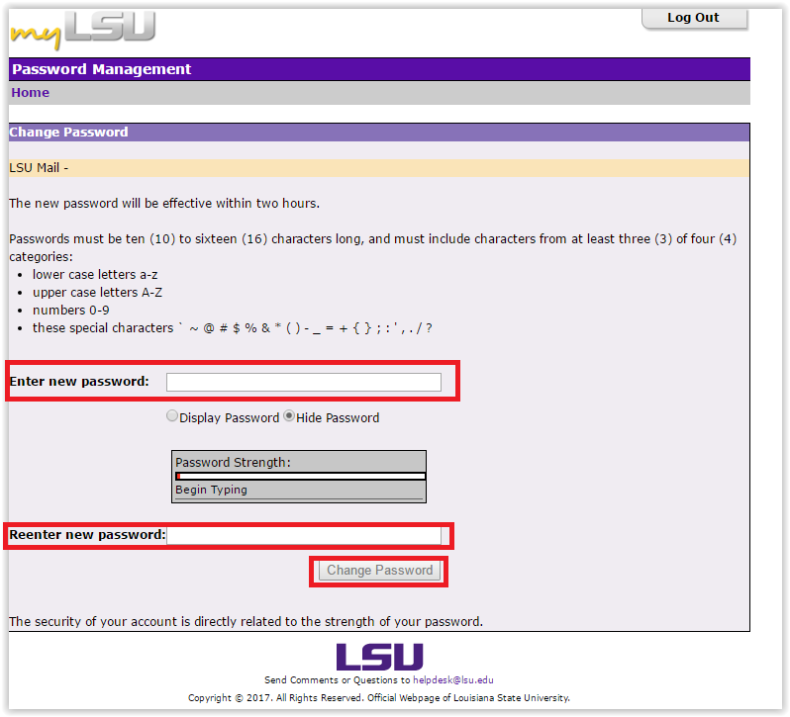
Task: Click the Begin Typing strength status text
Action: (211, 490)
